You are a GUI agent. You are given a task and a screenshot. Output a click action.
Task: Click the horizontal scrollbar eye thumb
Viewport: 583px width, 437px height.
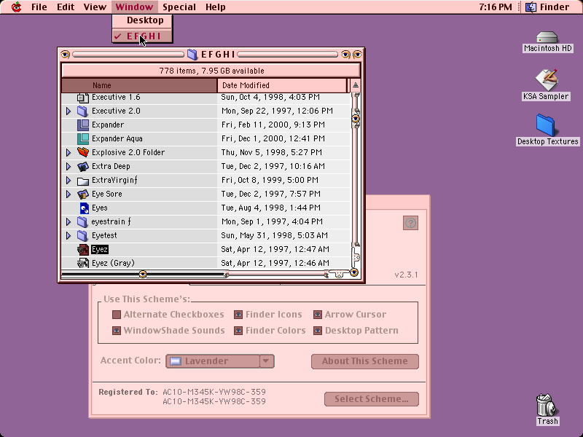coord(143,275)
